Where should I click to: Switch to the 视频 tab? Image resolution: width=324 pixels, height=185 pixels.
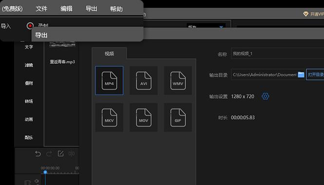point(109,54)
